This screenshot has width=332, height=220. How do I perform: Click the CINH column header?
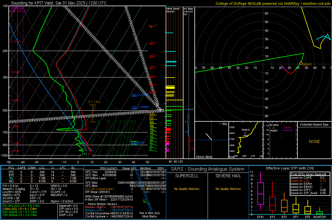click(x=32, y=168)
